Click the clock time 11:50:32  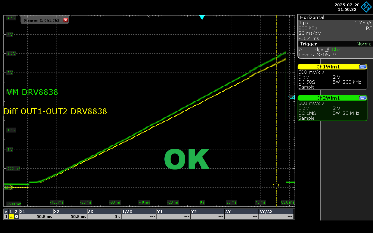coord(347,9)
